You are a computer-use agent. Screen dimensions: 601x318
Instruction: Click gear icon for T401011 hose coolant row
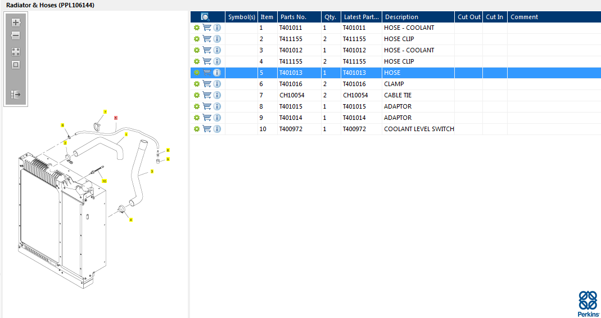(197, 28)
